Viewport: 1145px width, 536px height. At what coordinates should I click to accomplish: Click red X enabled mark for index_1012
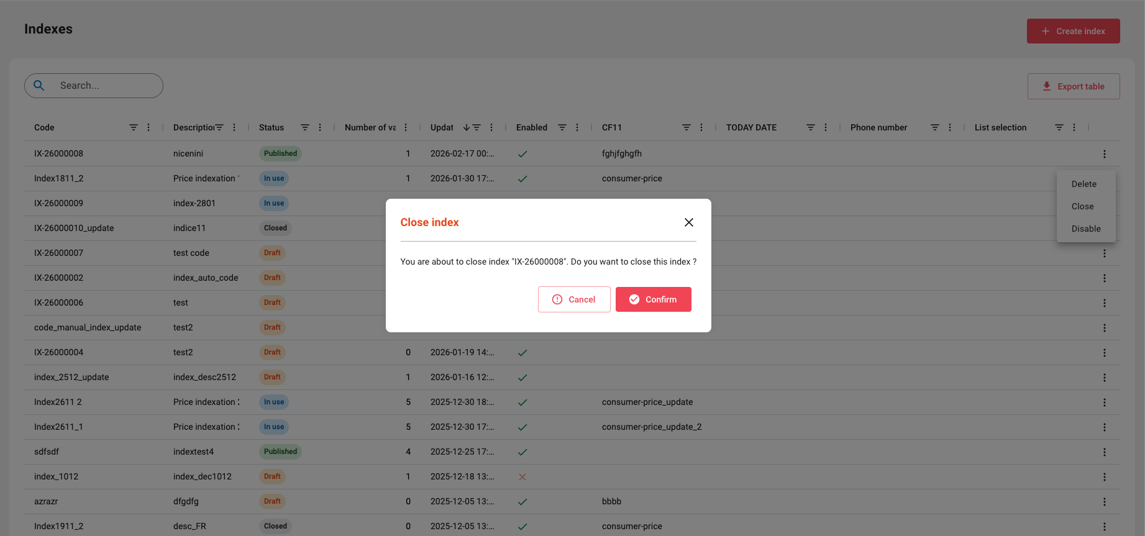pos(522,477)
